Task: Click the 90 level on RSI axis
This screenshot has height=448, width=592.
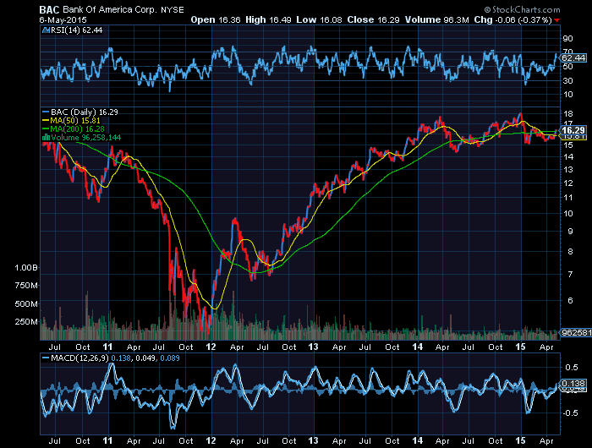Action: [567, 39]
